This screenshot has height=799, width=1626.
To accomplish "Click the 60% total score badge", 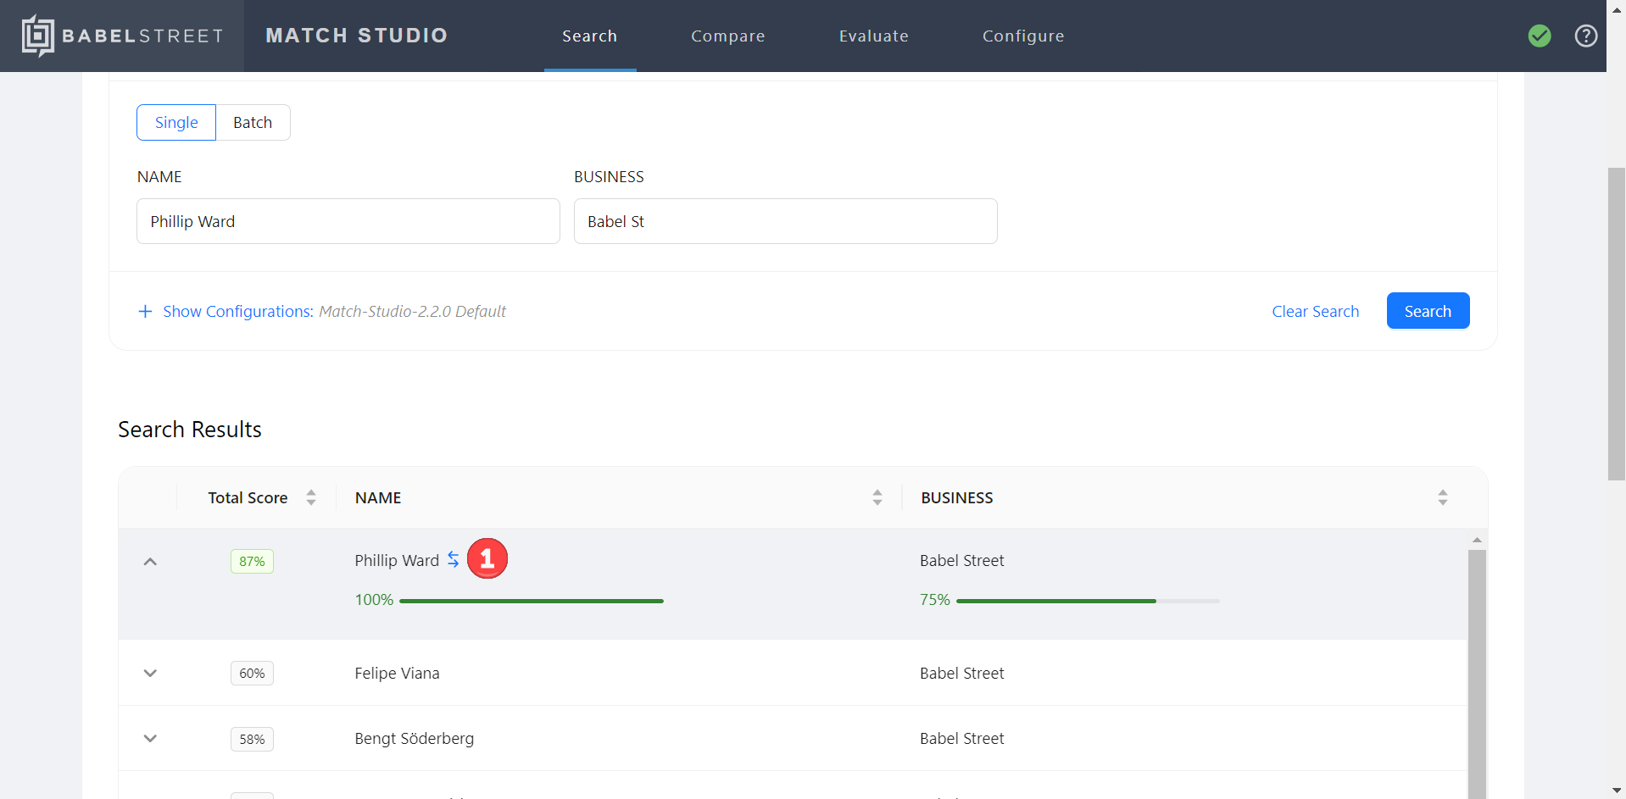I will 252,673.
